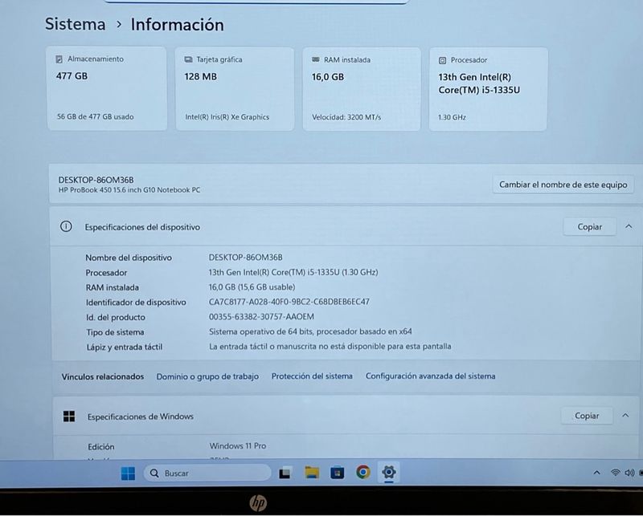Click the Procesador card icon
643x516 pixels.
coord(443,60)
